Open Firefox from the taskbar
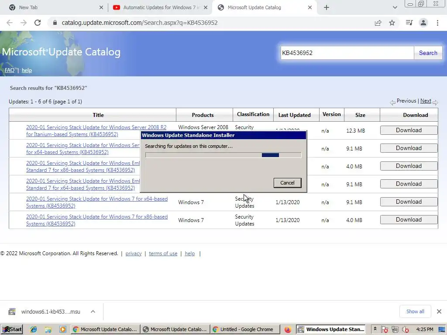 click(288, 329)
